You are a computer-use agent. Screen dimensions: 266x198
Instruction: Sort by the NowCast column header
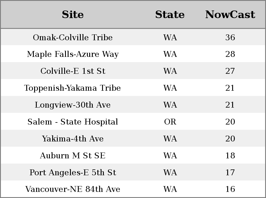pyautogui.click(x=230, y=15)
